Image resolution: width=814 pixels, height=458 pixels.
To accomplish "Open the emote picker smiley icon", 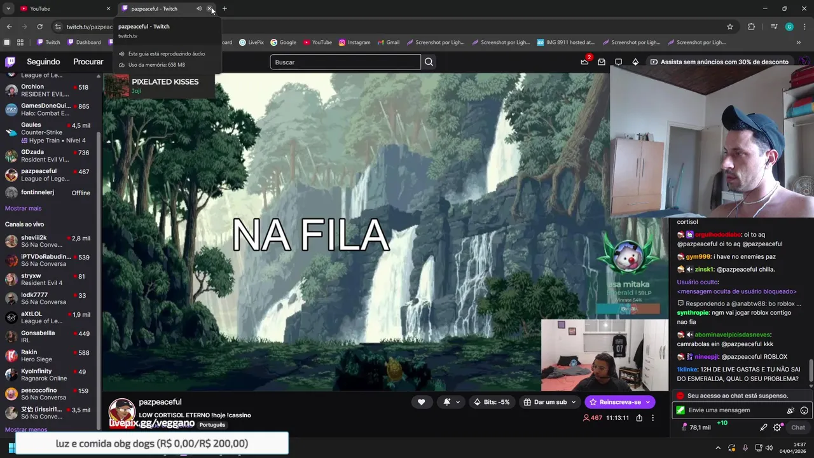I will tap(804, 410).
